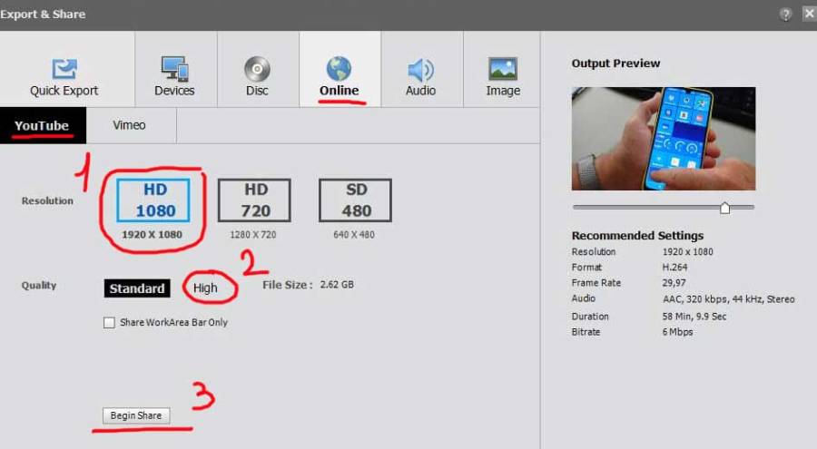Open the Disc export icon
This screenshot has height=449, width=817.
pos(257,69)
